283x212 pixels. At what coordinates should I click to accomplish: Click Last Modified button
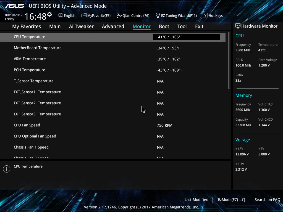tap(196, 200)
